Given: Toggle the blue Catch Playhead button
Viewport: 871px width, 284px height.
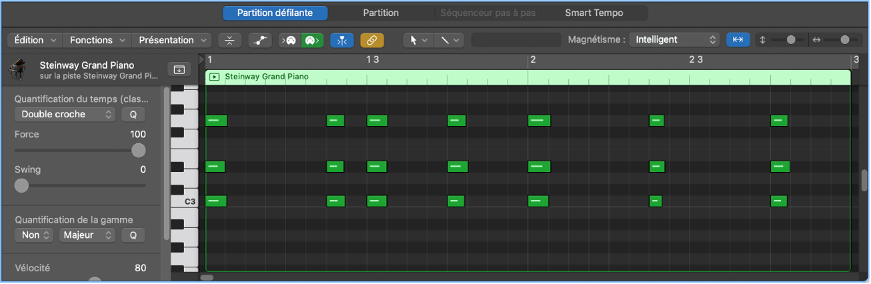Looking at the screenshot, I should [x=342, y=40].
